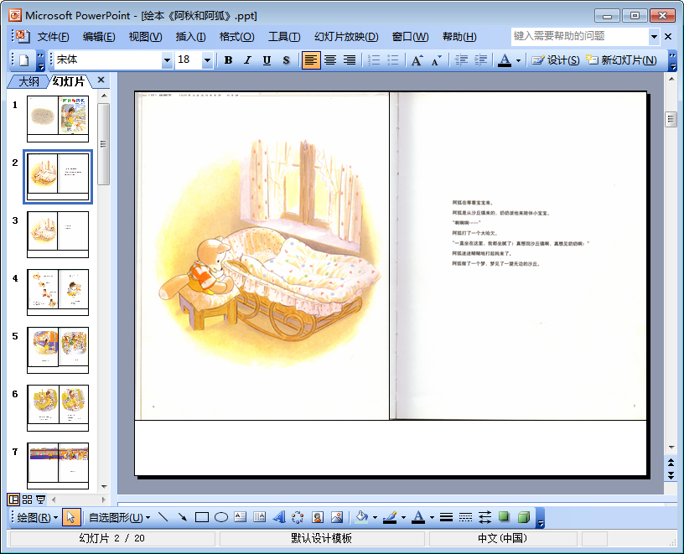
Task: Insert Clip Art icon
Action: 318,518
